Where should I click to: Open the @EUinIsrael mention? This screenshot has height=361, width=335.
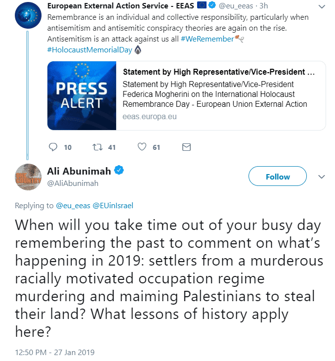pyautogui.click(x=113, y=205)
